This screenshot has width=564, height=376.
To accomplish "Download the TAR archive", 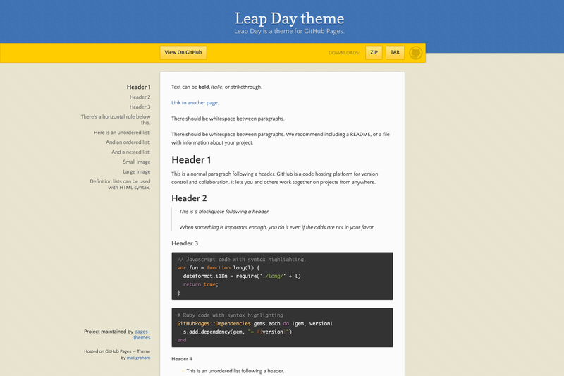I will (x=395, y=52).
